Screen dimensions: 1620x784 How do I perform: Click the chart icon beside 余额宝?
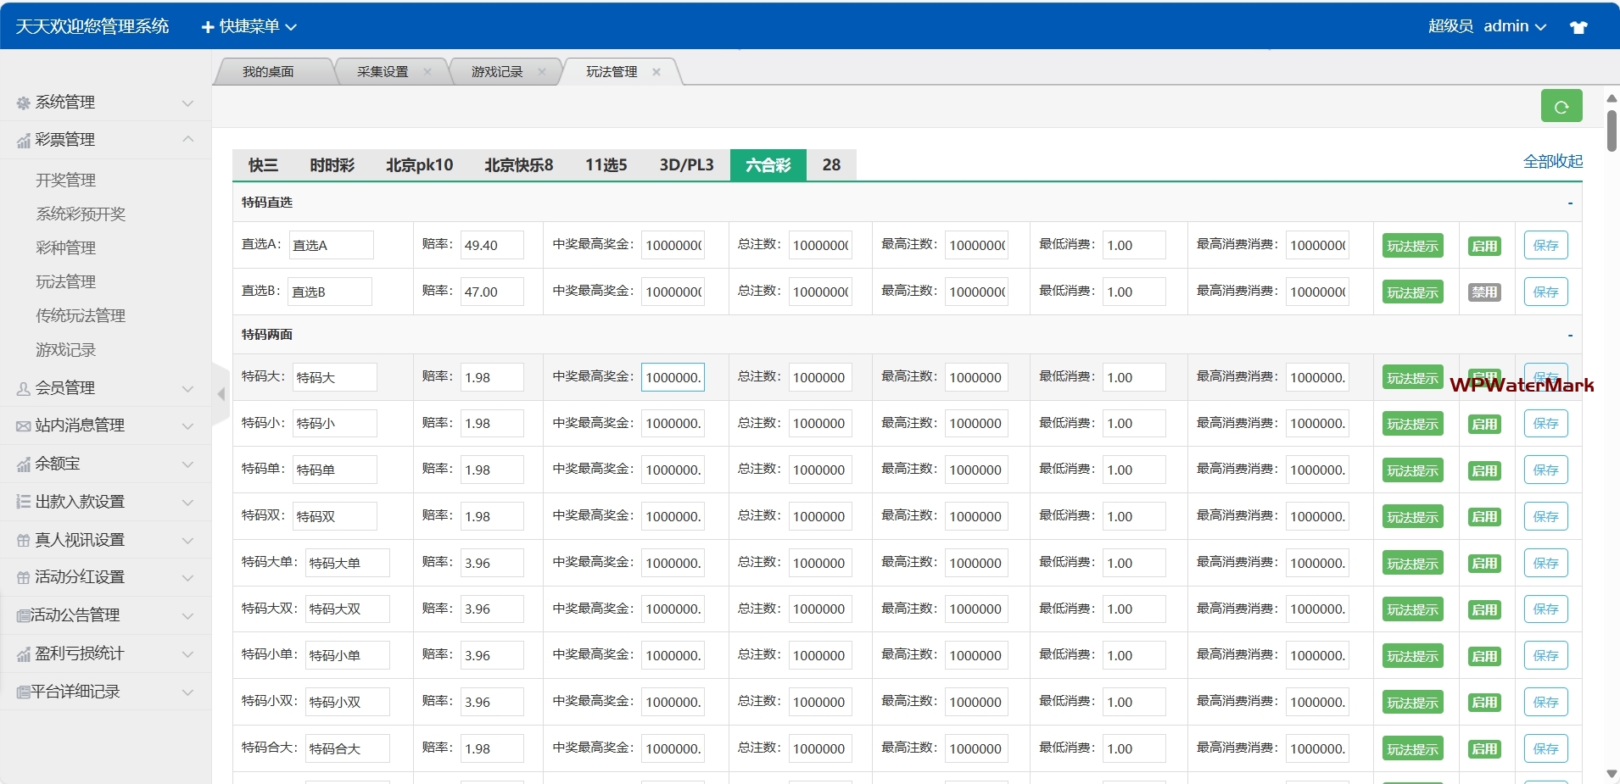coord(24,464)
